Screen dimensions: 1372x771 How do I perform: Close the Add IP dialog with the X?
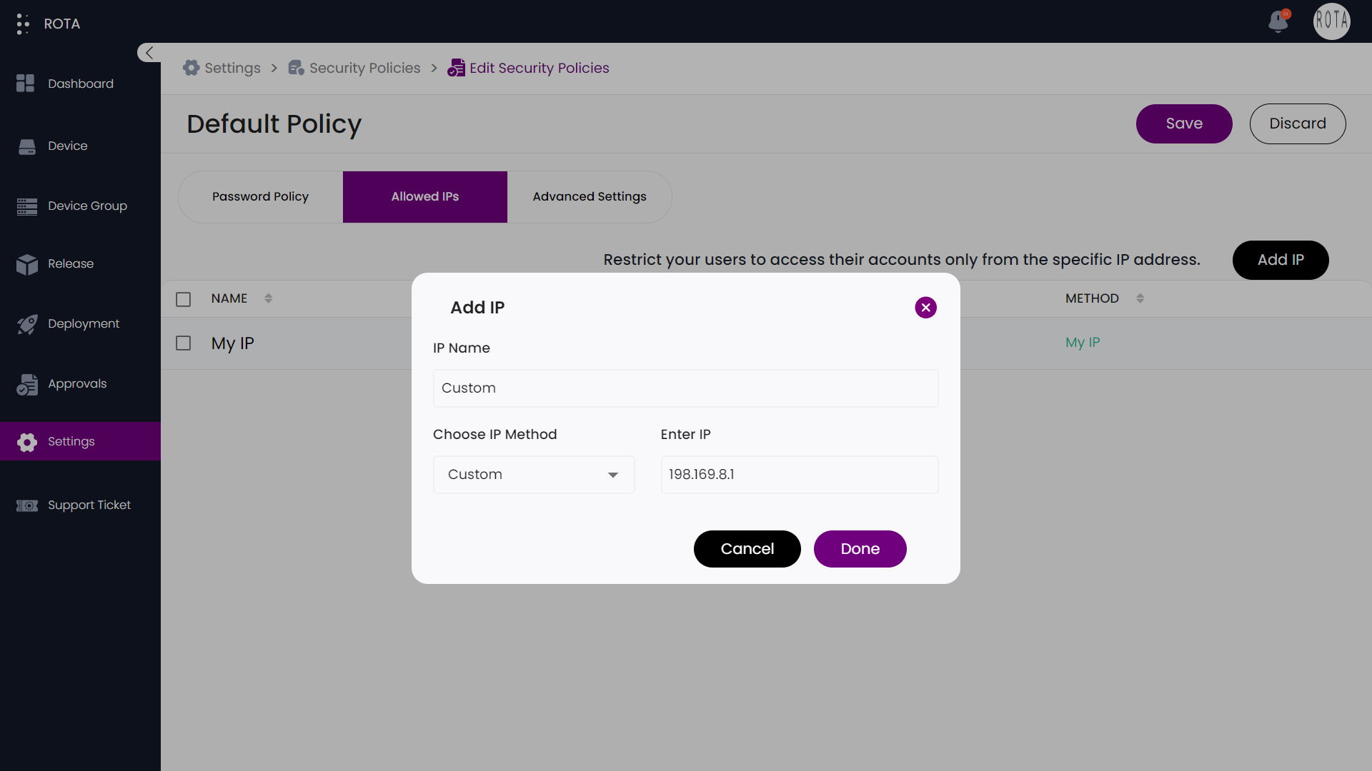click(x=925, y=308)
